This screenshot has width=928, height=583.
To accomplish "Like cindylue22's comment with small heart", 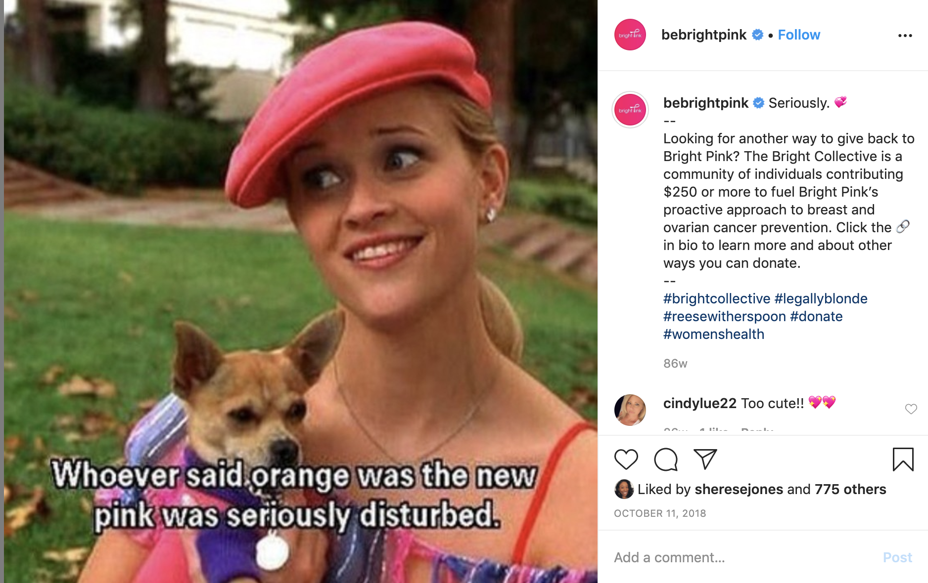I will coord(911,409).
